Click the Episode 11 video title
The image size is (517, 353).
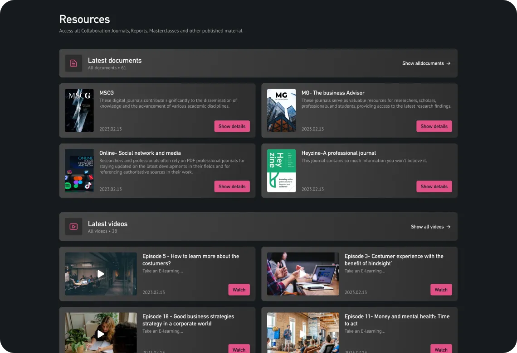tap(397, 320)
